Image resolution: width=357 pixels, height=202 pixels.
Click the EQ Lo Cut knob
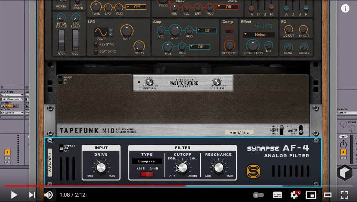click(x=288, y=29)
